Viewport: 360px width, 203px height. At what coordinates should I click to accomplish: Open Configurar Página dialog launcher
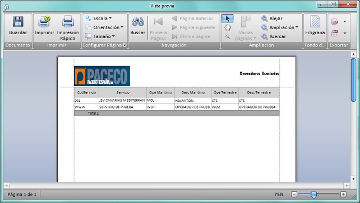pos(124,45)
